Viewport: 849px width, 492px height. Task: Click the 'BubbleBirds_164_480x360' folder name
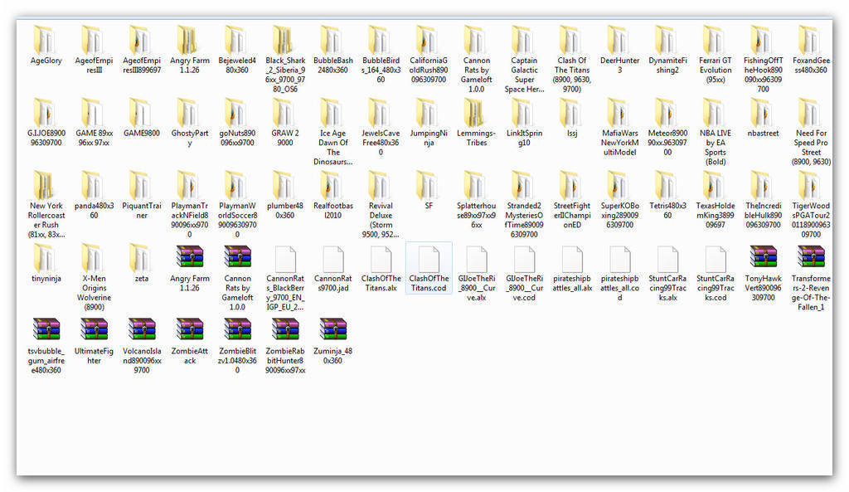(x=381, y=70)
